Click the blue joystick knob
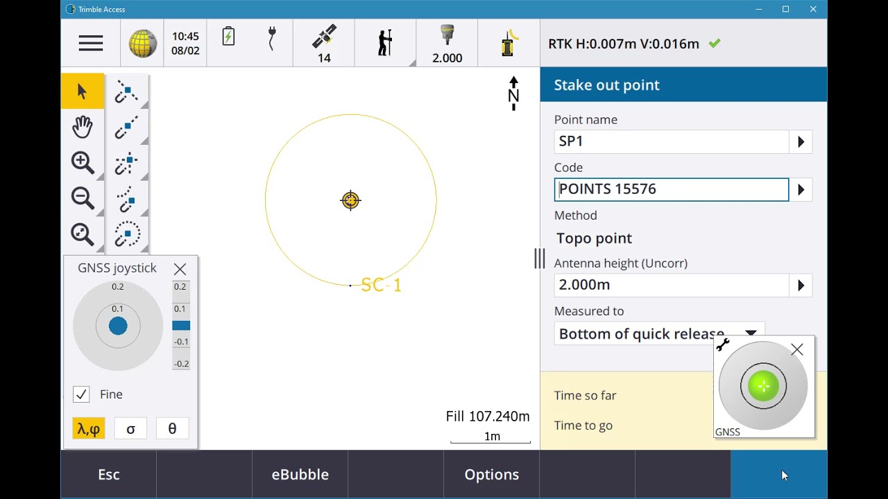Image resolution: width=888 pixels, height=499 pixels. pyautogui.click(x=118, y=326)
